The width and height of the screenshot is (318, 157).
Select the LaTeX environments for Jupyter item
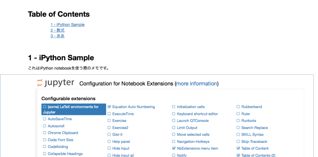pos(74,109)
